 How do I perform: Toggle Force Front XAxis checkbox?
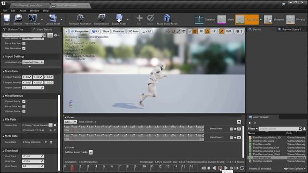[24, 106]
